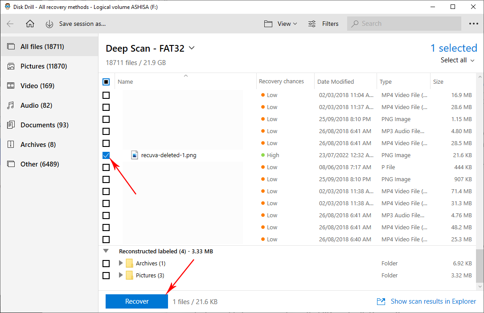484x313 pixels.
Task: Check the 444 KB P File checkbox
Action: (106, 167)
